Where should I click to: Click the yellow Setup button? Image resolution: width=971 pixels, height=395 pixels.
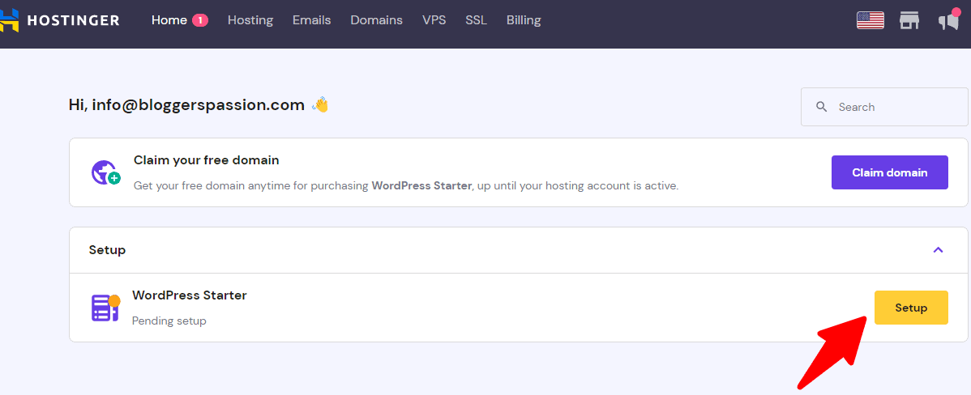(911, 308)
